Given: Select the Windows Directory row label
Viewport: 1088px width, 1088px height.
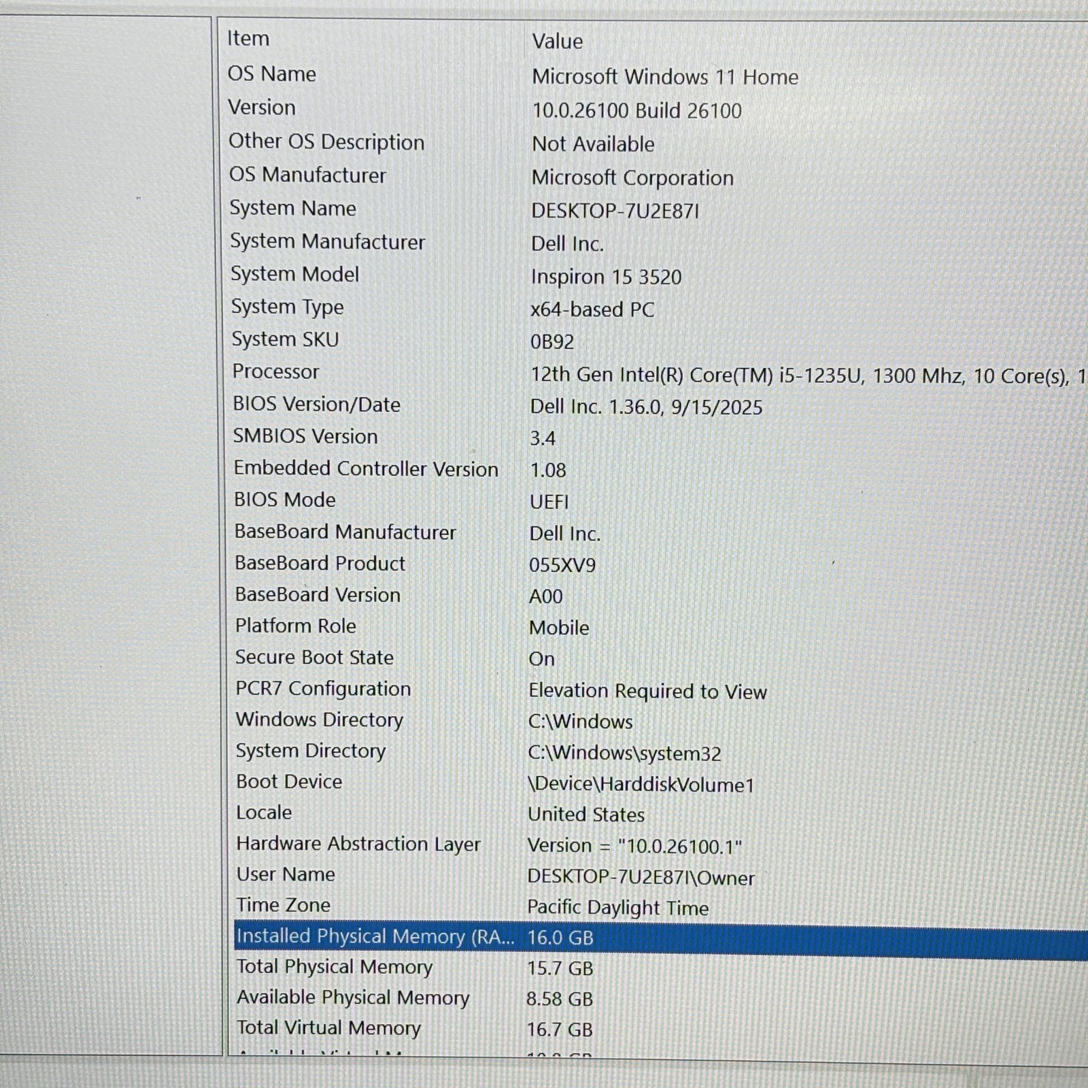Looking at the screenshot, I should [319, 719].
